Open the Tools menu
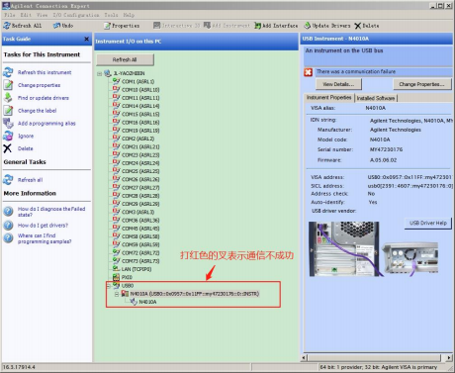The image size is (455, 373). [111, 15]
